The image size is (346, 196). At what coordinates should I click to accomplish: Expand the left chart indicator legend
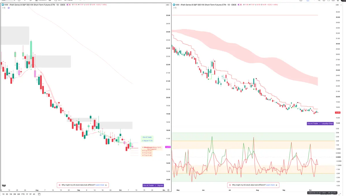point(3,8)
